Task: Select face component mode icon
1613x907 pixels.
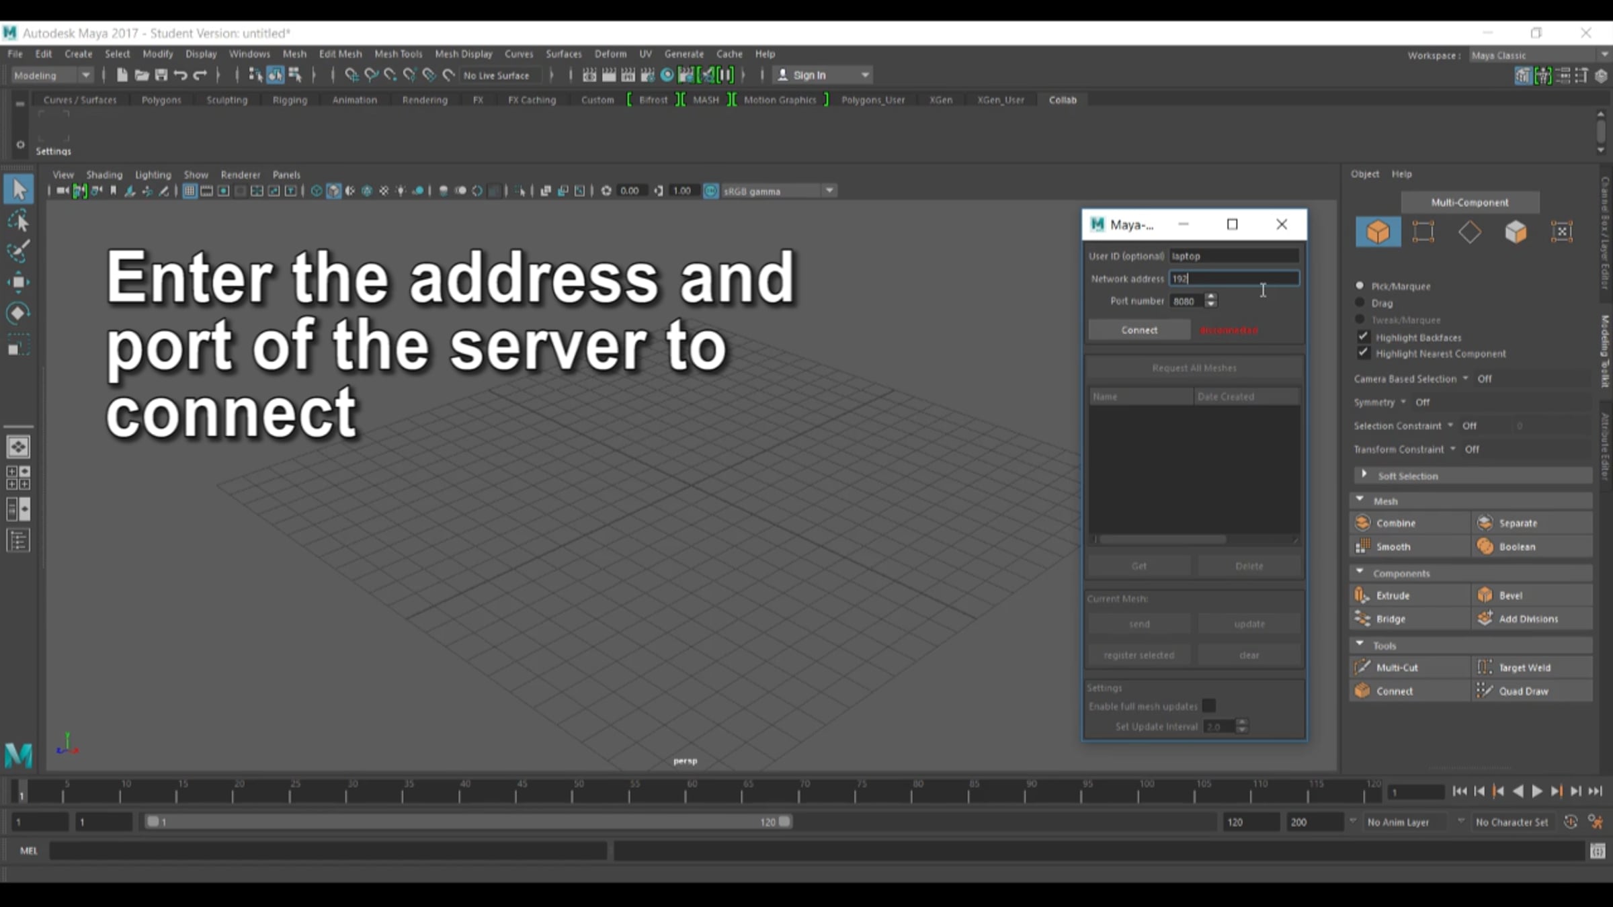Action: 1516,232
